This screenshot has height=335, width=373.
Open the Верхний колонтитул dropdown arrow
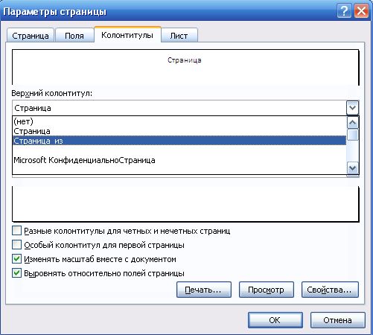tap(352, 108)
